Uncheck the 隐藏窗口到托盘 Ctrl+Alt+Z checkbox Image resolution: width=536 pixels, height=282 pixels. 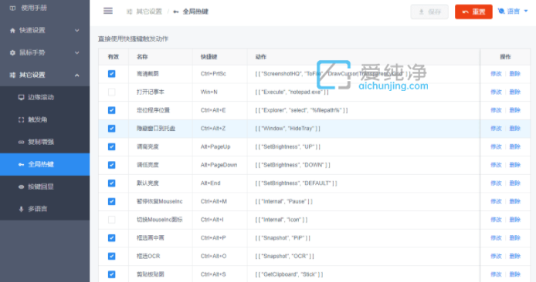pos(112,129)
